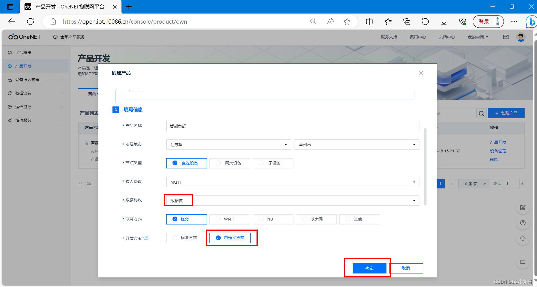Click the 开发方案 help question icon
Image resolution: width=537 pixels, height=287 pixels.
tap(146, 238)
